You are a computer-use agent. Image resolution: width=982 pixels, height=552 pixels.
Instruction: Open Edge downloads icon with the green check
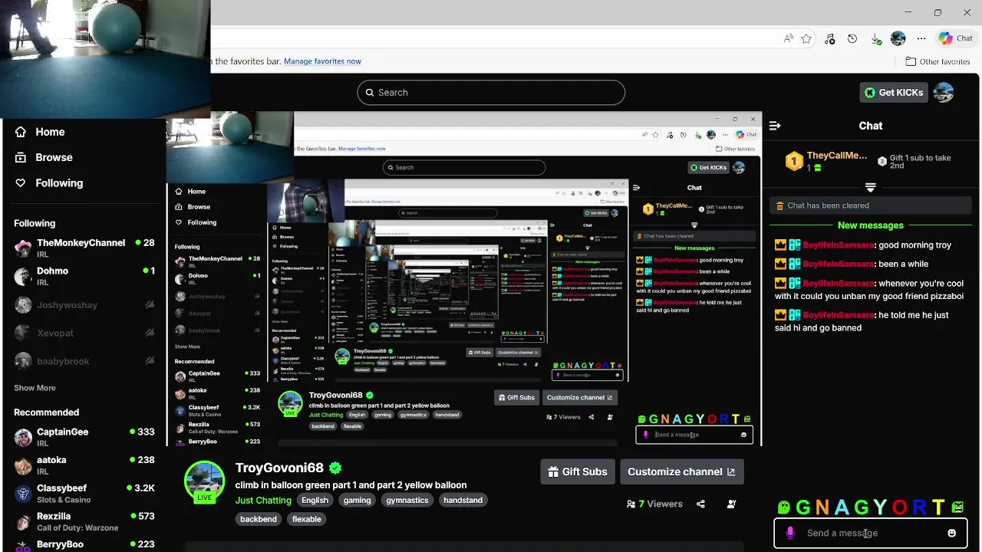875,38
